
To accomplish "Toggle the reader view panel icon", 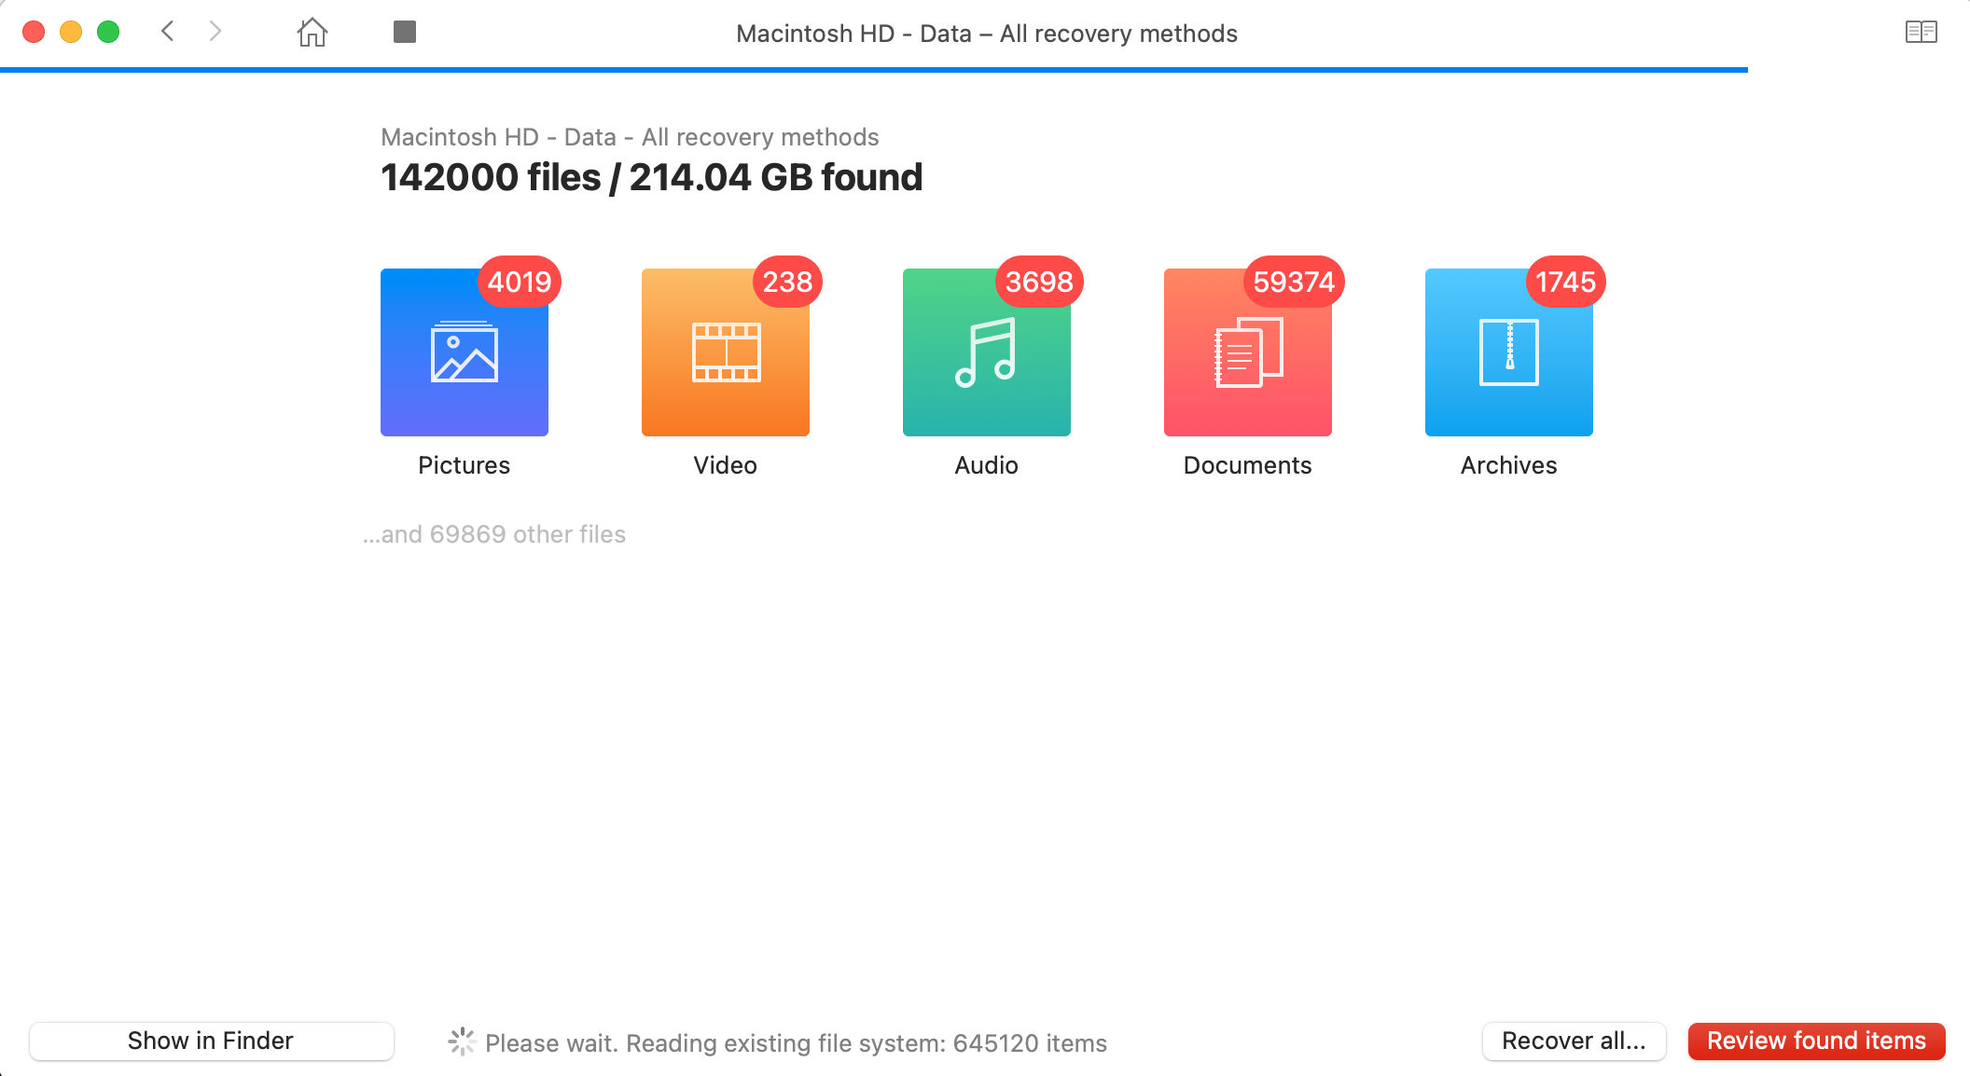I will [1921, 32].
